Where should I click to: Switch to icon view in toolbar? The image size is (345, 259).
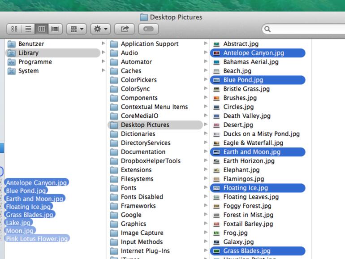click(x=14, y=29)
